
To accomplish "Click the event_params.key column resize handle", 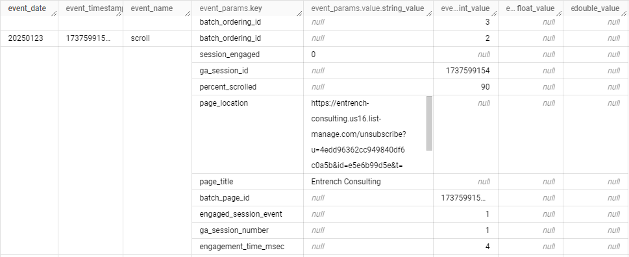I will (x=299, y=14).
